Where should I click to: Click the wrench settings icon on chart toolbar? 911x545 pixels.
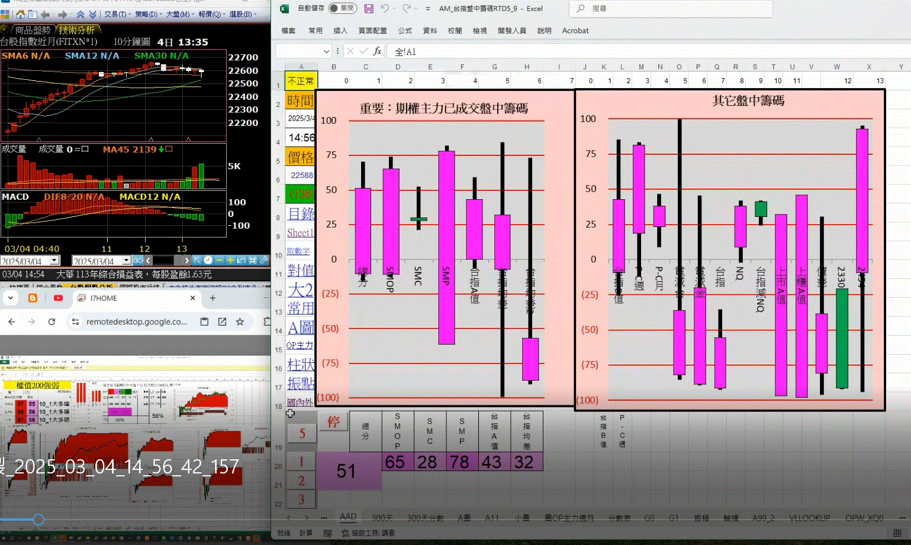click(x=264, y=260)
